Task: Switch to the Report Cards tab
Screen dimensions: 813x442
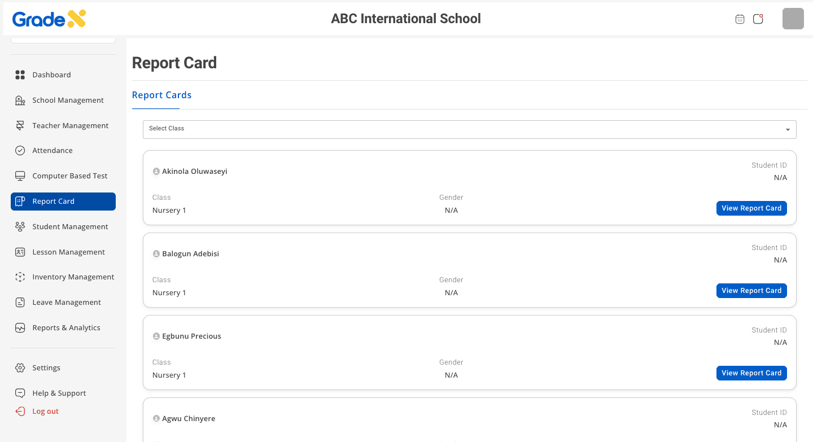Action: (161, 95)
